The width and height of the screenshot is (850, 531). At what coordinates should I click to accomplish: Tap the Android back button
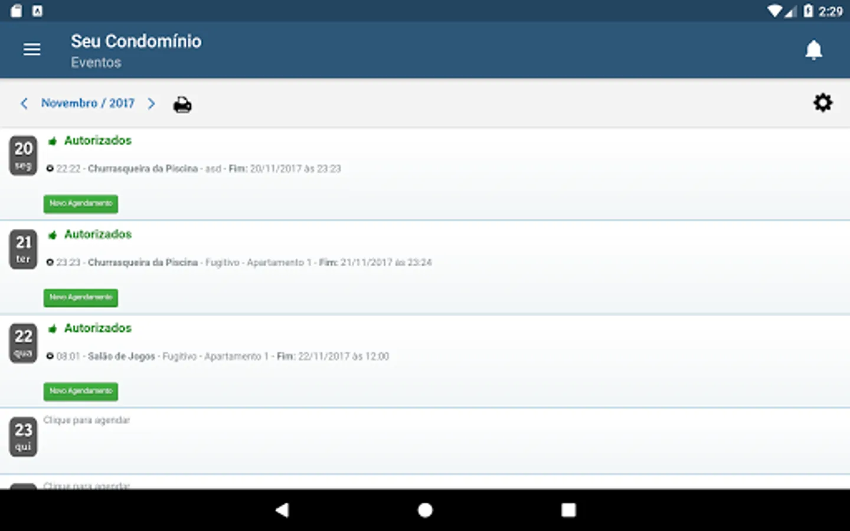(282, 510)
